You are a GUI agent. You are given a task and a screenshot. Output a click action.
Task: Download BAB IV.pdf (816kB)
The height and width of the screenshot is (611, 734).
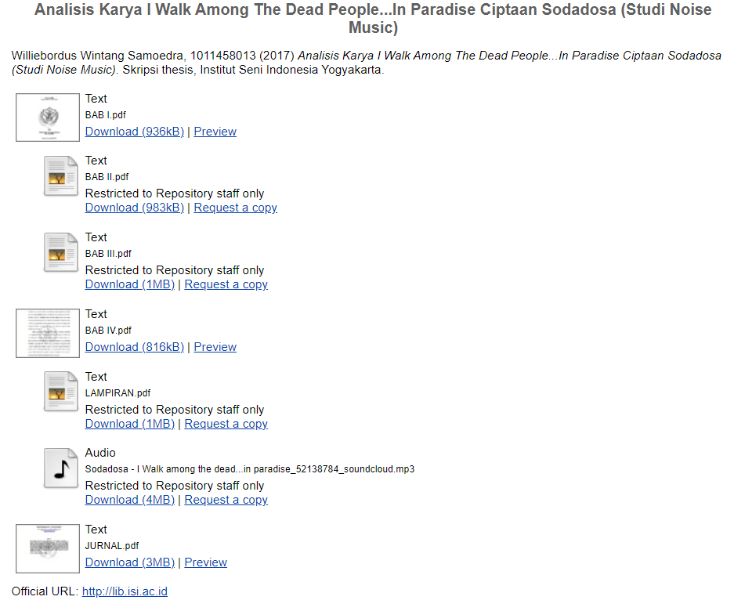135,347
